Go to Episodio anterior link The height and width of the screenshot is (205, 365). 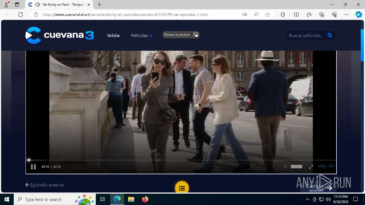click(44, 185)
